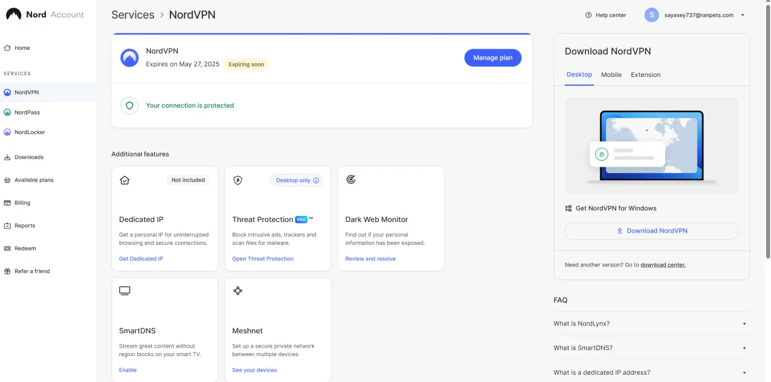Click the Refer a friend gift icon
The width and height of the screenshot is (771, 382).
[x=7, y=271]
